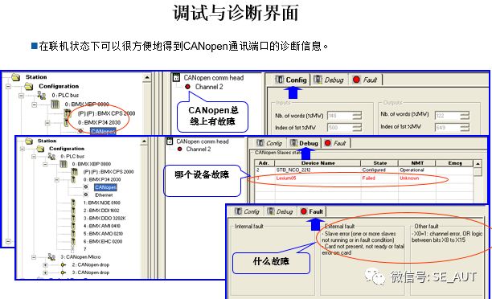
Task: Click Configuration folder icon in top Config window
Action: (x=29, y=86)
